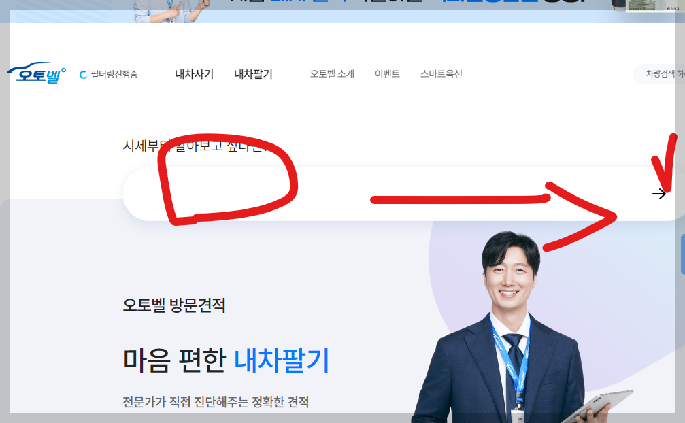This screenshot has height=423, width=685.
Task: Open the 내차팔기 menu
Action: coord(253,74)
